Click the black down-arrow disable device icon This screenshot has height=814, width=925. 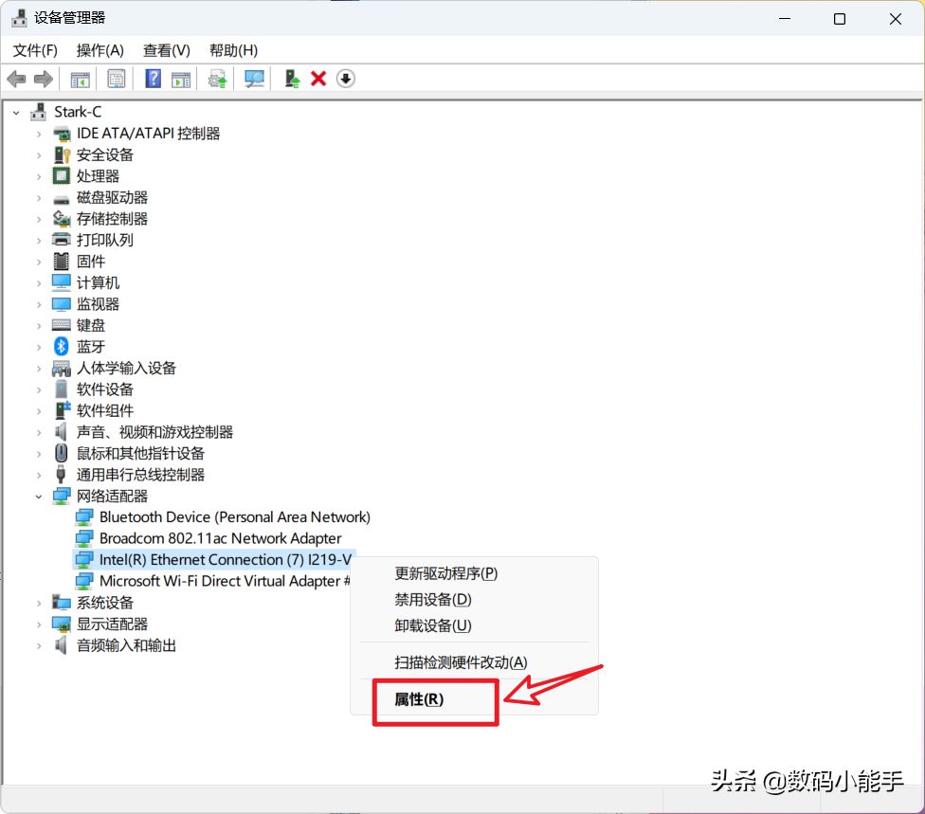346,79
